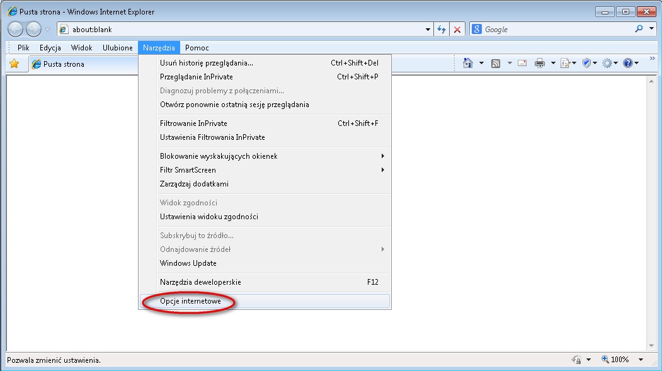Image resolution: width=662 pixels, height=371 pixels.
Task: Click the Google search provider icon
Action: click(x=477, y=29)
